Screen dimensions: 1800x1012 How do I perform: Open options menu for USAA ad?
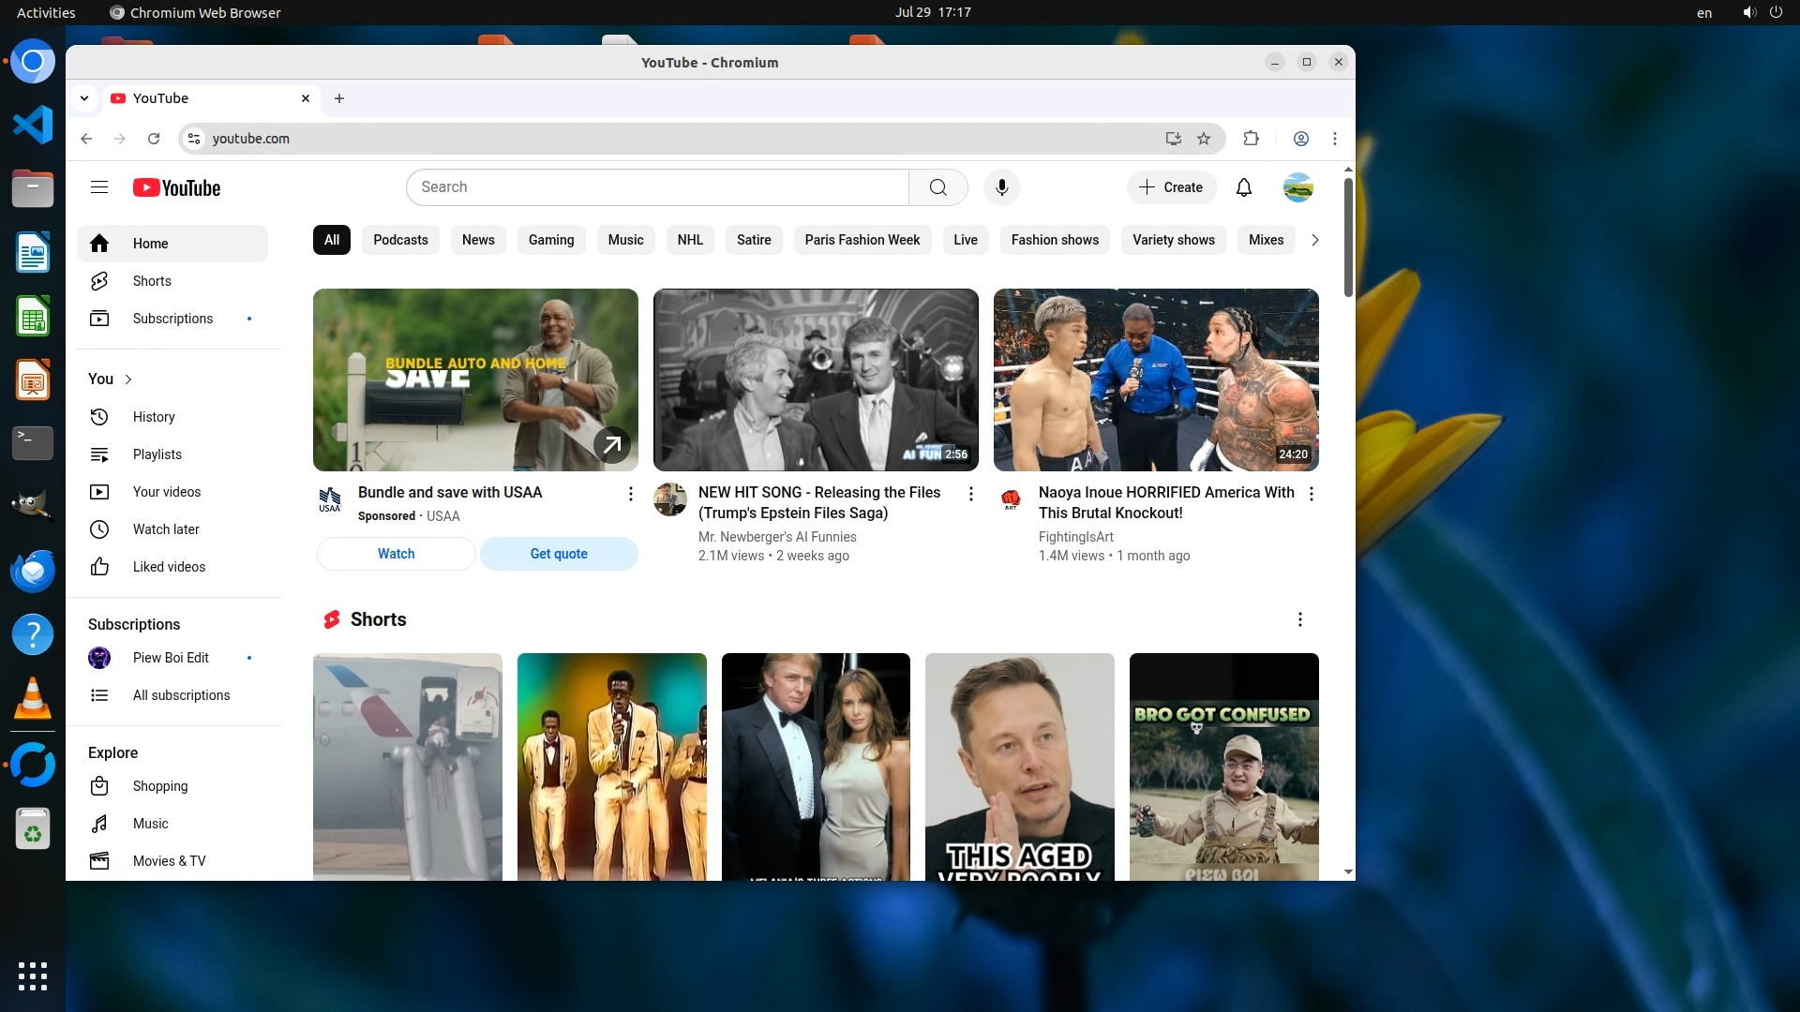click(630, 494)
